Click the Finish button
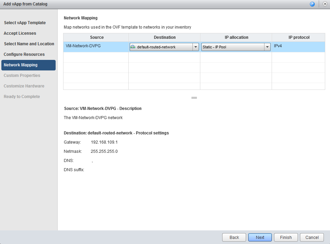 286,238
